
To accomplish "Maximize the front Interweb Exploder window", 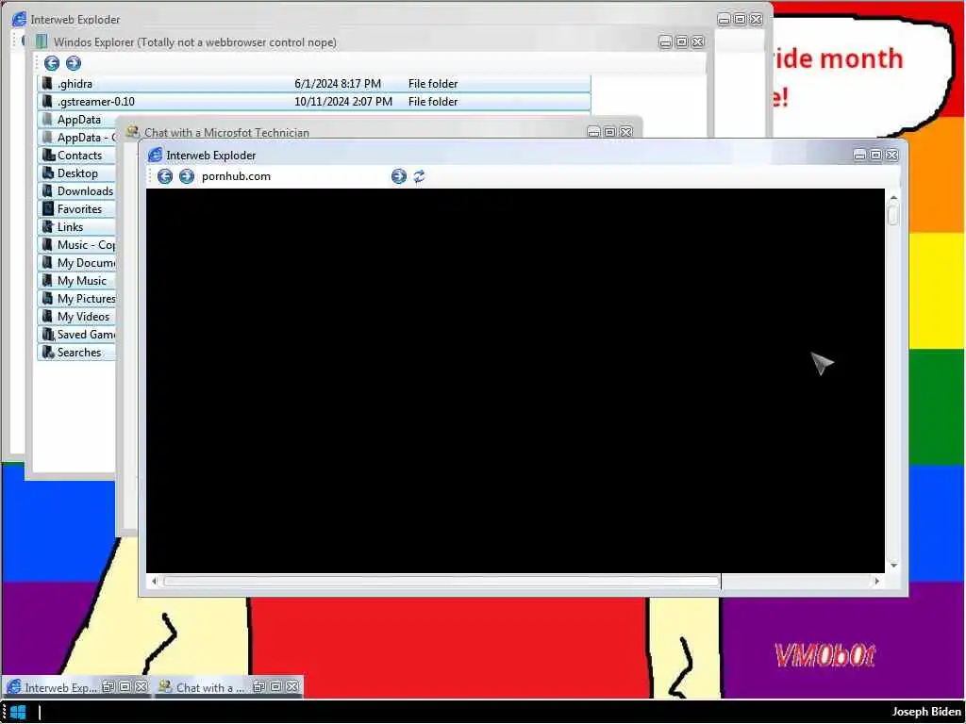I will pos(875,156).
